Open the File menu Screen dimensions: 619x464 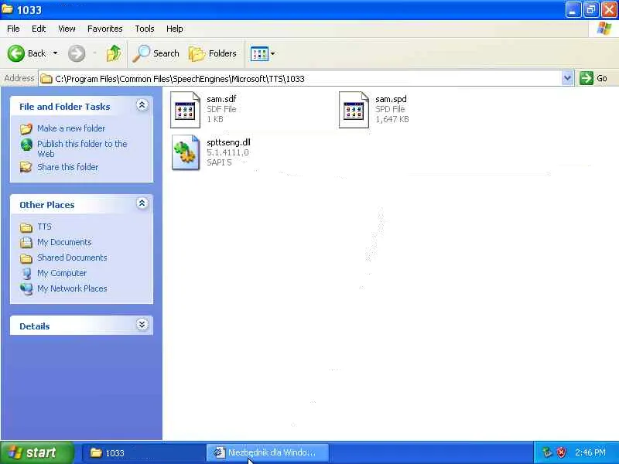(13, 29)
